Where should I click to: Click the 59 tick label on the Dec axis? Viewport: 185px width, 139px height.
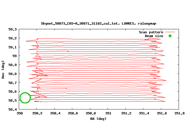pyautogui.click(x=14, y=56)
